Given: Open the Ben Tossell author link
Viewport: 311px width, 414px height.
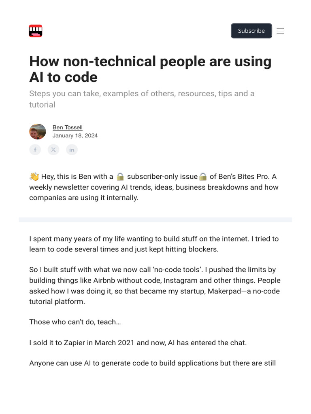Looking at the screenshot, I should [x=67, y=127].
